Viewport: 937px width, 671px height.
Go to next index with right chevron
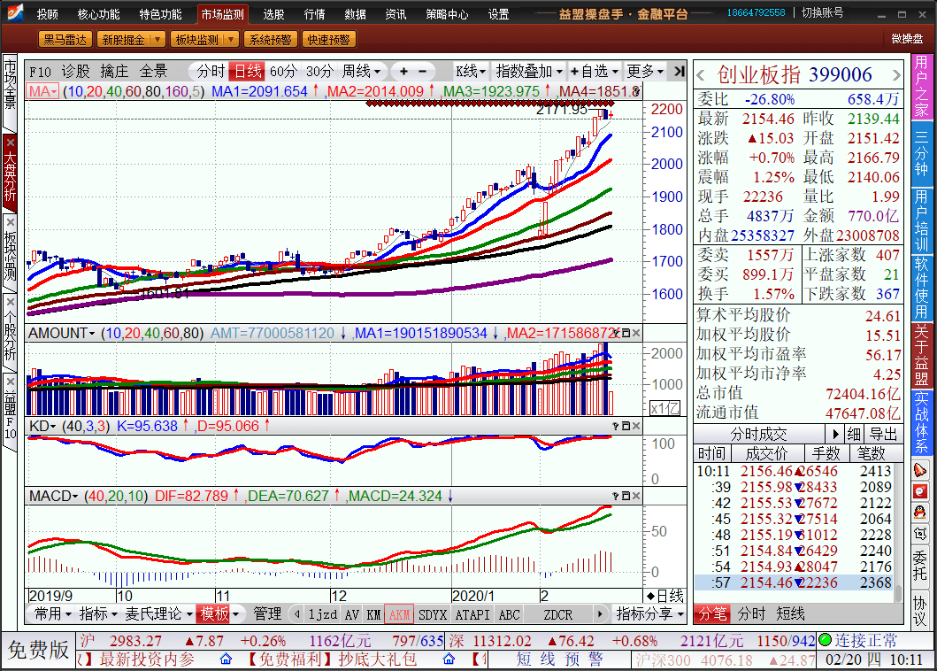[895, 75]
